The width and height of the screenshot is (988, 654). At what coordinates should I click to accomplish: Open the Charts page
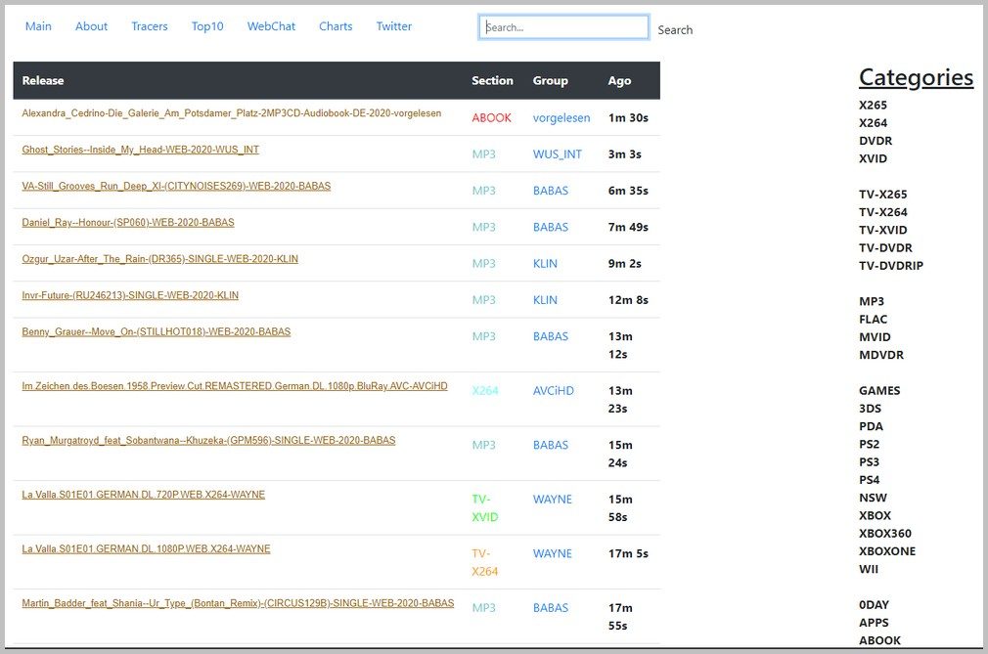click(336, 26)
